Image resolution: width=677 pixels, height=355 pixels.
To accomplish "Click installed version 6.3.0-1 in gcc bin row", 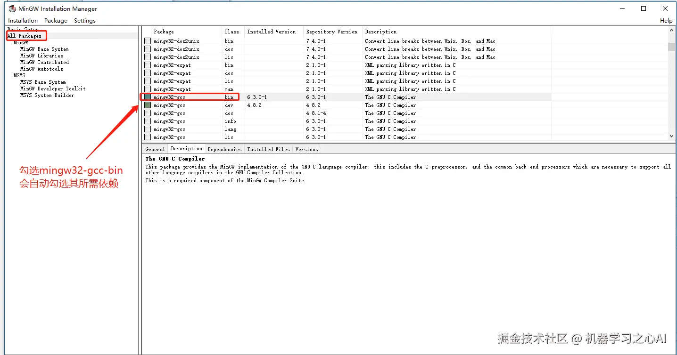I will [257, 97].
